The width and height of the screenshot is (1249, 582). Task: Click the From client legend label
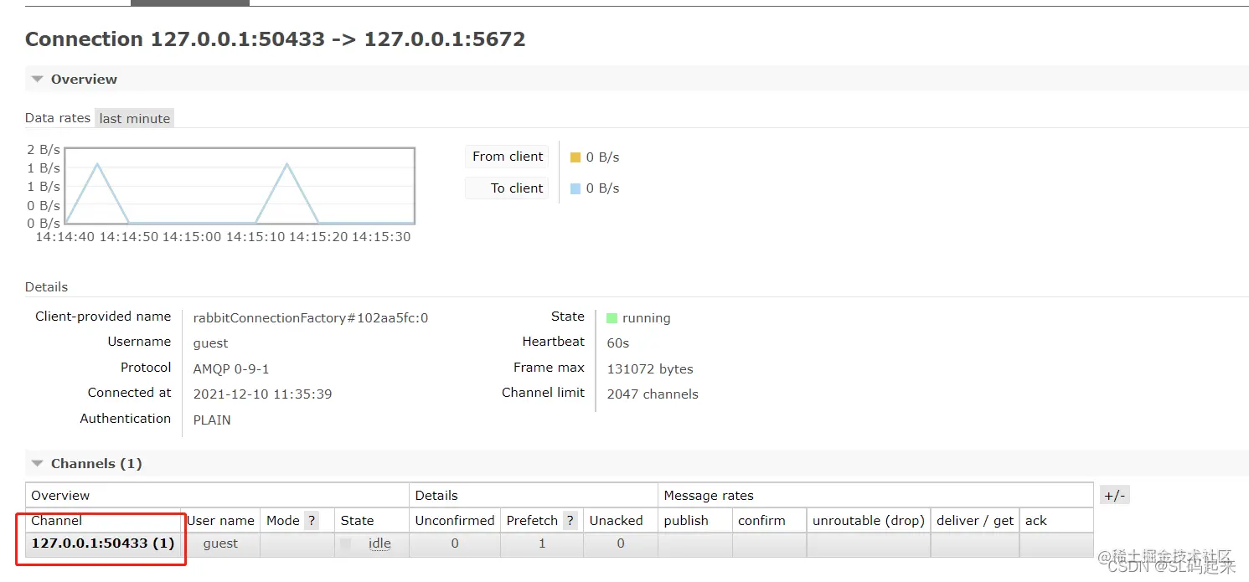coord(508,157)
